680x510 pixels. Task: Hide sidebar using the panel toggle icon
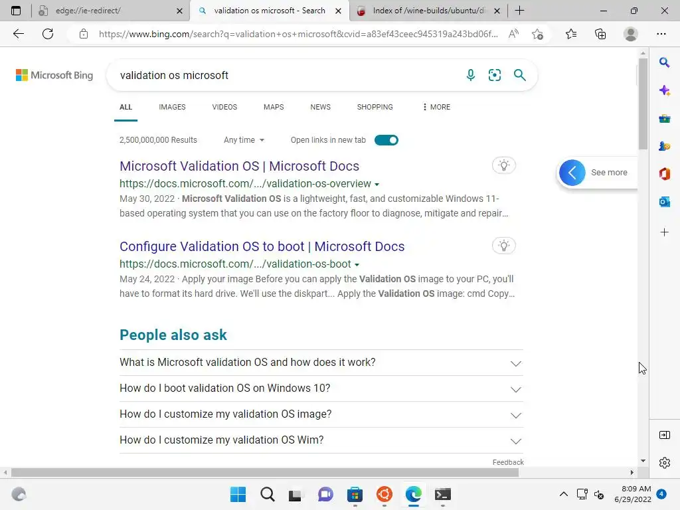[664, 435]
